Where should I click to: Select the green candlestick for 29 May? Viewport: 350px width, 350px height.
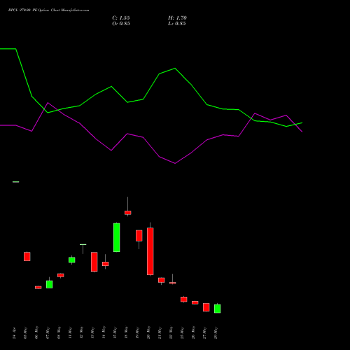tap(218, 309)
